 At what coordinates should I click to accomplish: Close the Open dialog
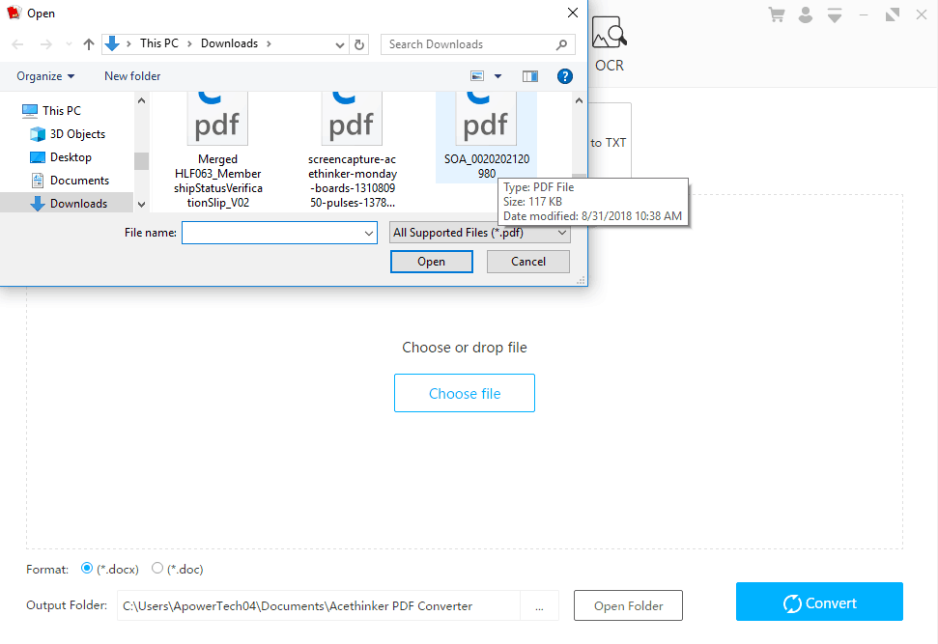573,13
